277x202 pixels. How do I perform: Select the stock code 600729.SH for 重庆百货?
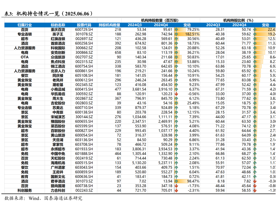coord(84,30)
